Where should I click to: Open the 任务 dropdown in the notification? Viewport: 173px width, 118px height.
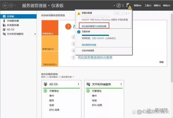[119, 13]
